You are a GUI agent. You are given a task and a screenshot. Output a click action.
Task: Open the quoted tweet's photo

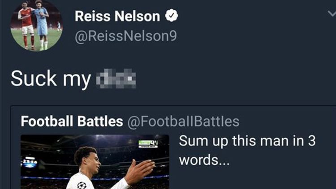point(95,161)
